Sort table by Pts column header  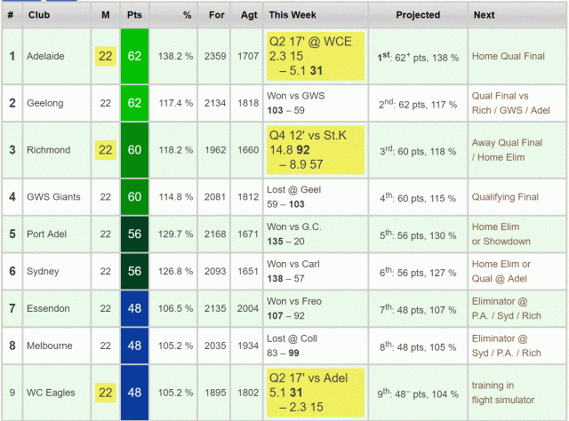pyautogui.click(x=136, y=15)
